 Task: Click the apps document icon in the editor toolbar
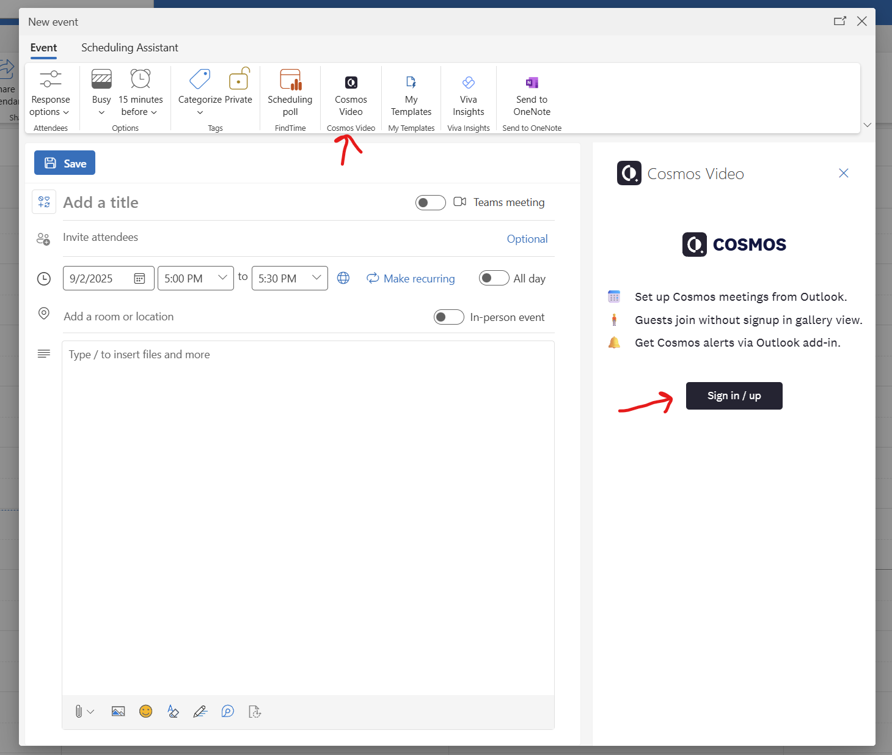[255, 712]
